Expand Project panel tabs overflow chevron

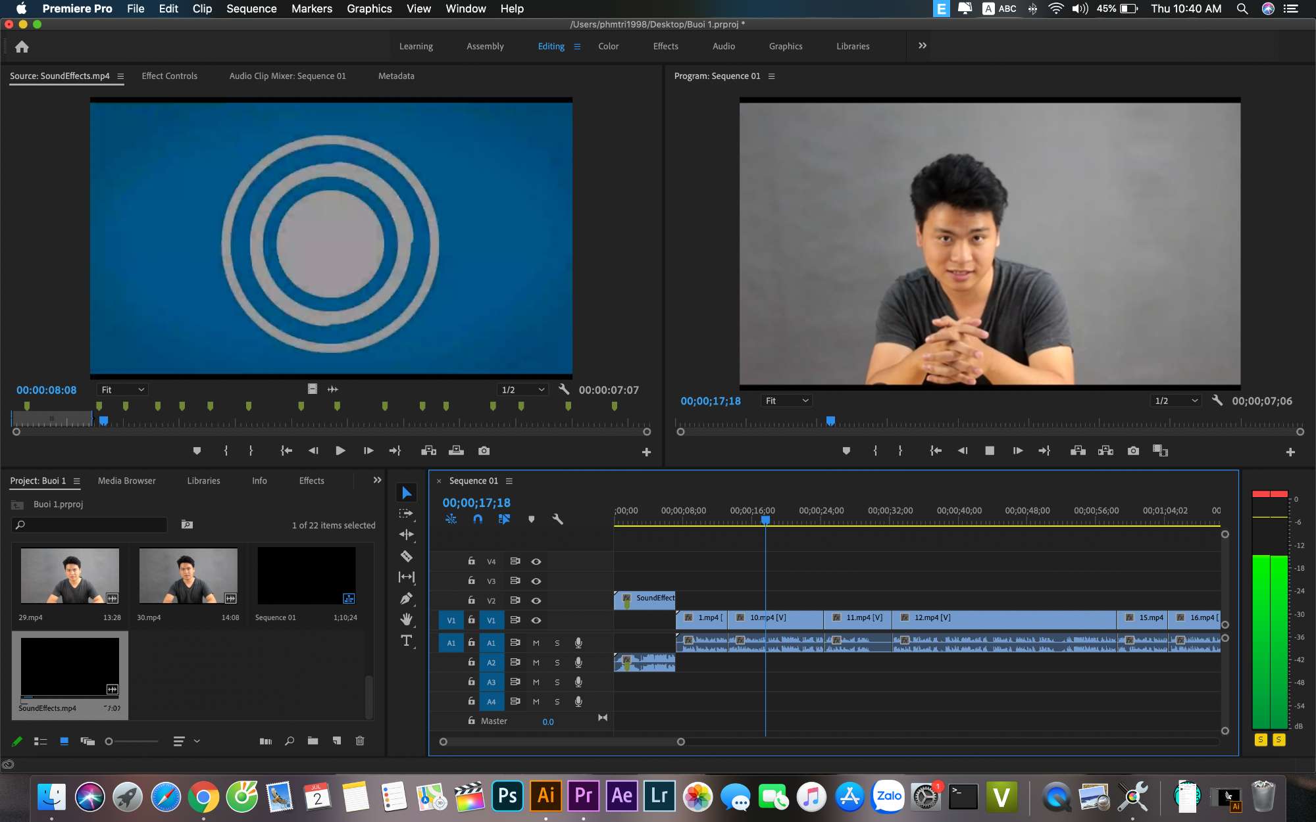[x=377, y=481]
